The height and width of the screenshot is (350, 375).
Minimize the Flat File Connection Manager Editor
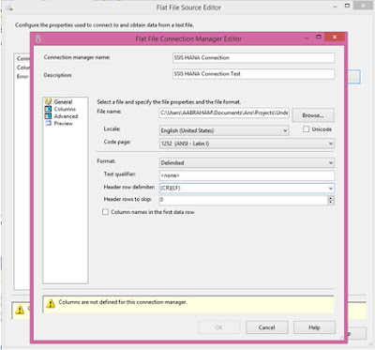pos(307,38)
